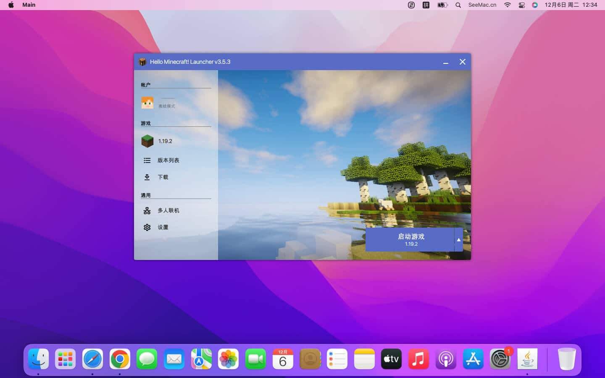Open Finder from the Dock
Image resolution: width=605 pixels, height=378 pixels.
(38, 359)
